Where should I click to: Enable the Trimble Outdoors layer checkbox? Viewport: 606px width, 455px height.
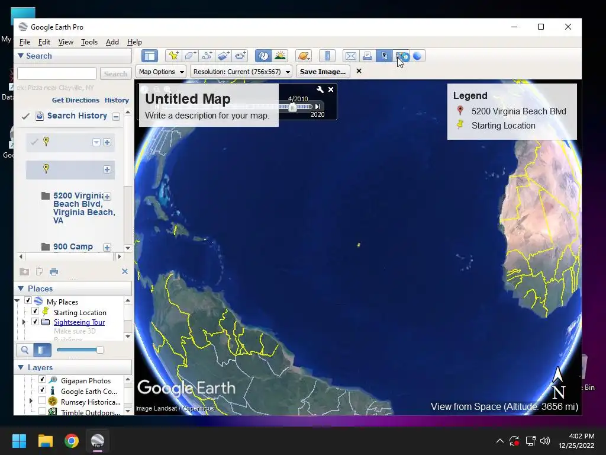point(43,412)
